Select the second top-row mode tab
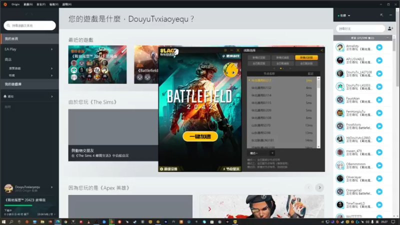 [282, 57]
